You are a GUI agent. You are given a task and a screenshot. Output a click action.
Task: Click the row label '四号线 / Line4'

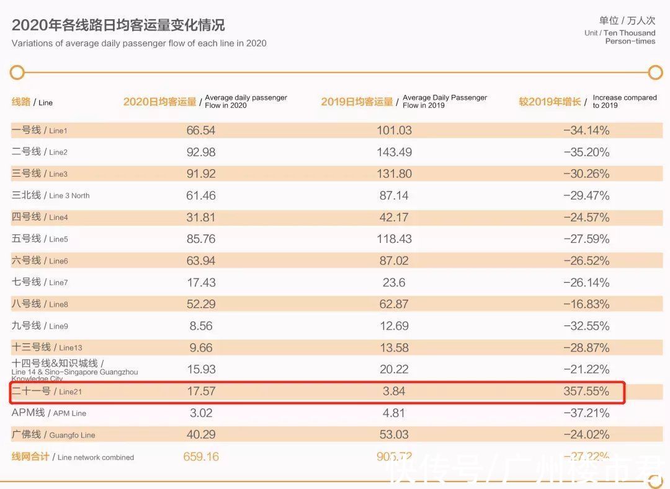[x=39, y=217]
